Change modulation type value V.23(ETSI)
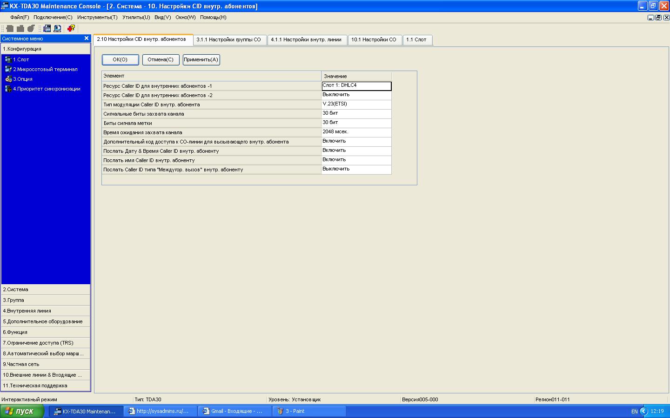Viewport: 670px width, 418px height. (x=356, y=104)
